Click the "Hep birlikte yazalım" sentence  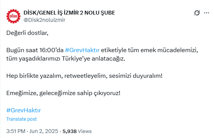35,76
